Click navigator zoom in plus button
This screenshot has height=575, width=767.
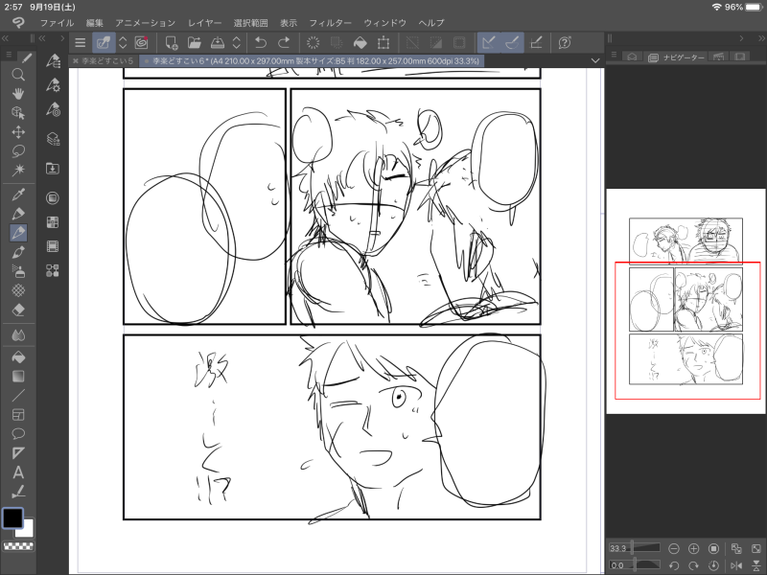(693, 548)
